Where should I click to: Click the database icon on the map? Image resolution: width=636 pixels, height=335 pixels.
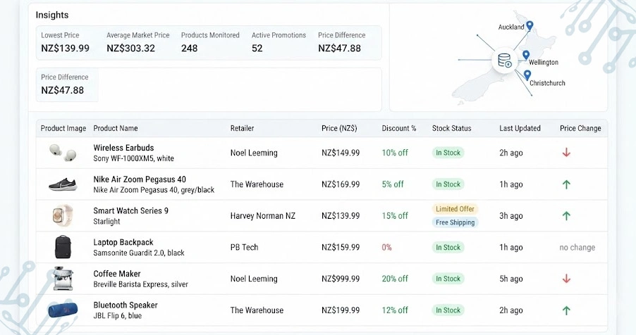505,61
